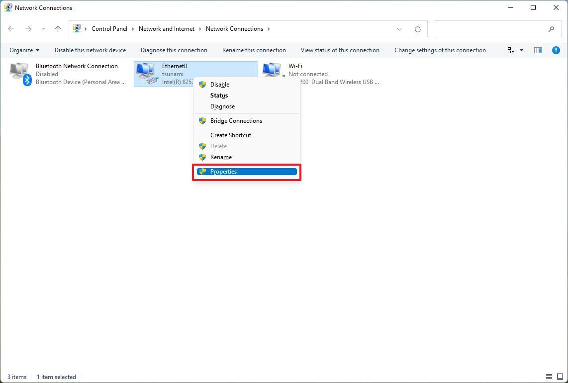Click the Up navigation arrow
Viewport: 568px width, 383px height.
[58, 29]
